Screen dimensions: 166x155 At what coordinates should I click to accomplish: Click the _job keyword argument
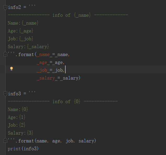[42, 70]
